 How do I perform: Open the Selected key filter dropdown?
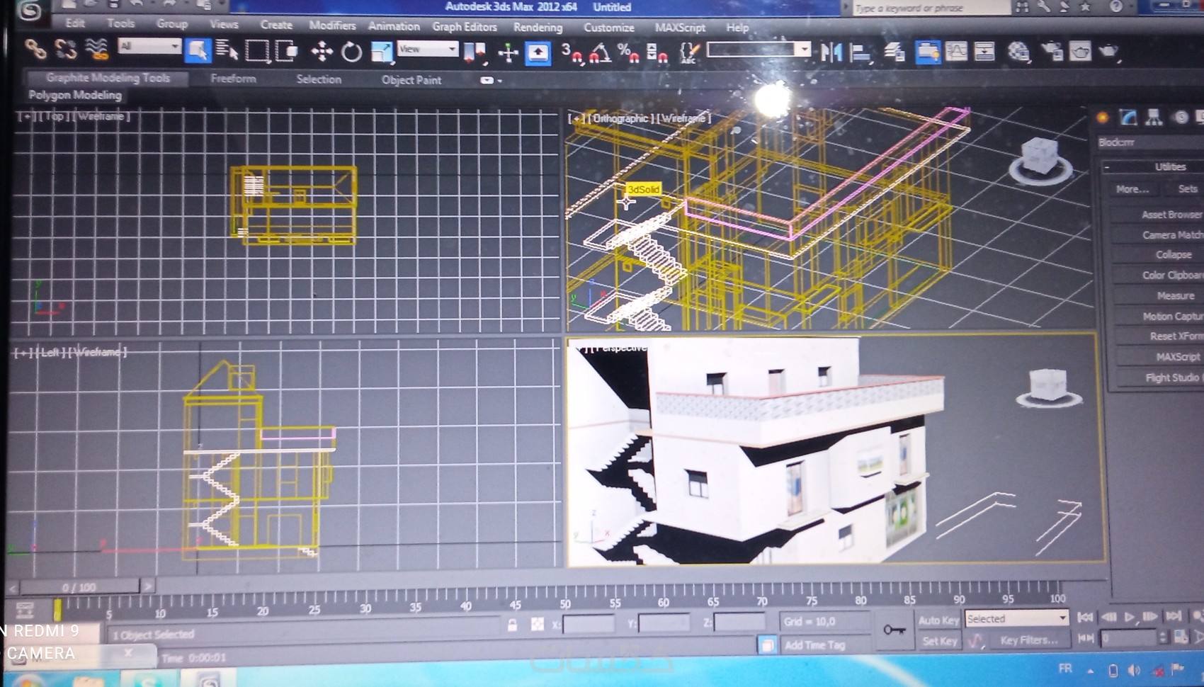pyautogui.click(x=1016, y=618)
